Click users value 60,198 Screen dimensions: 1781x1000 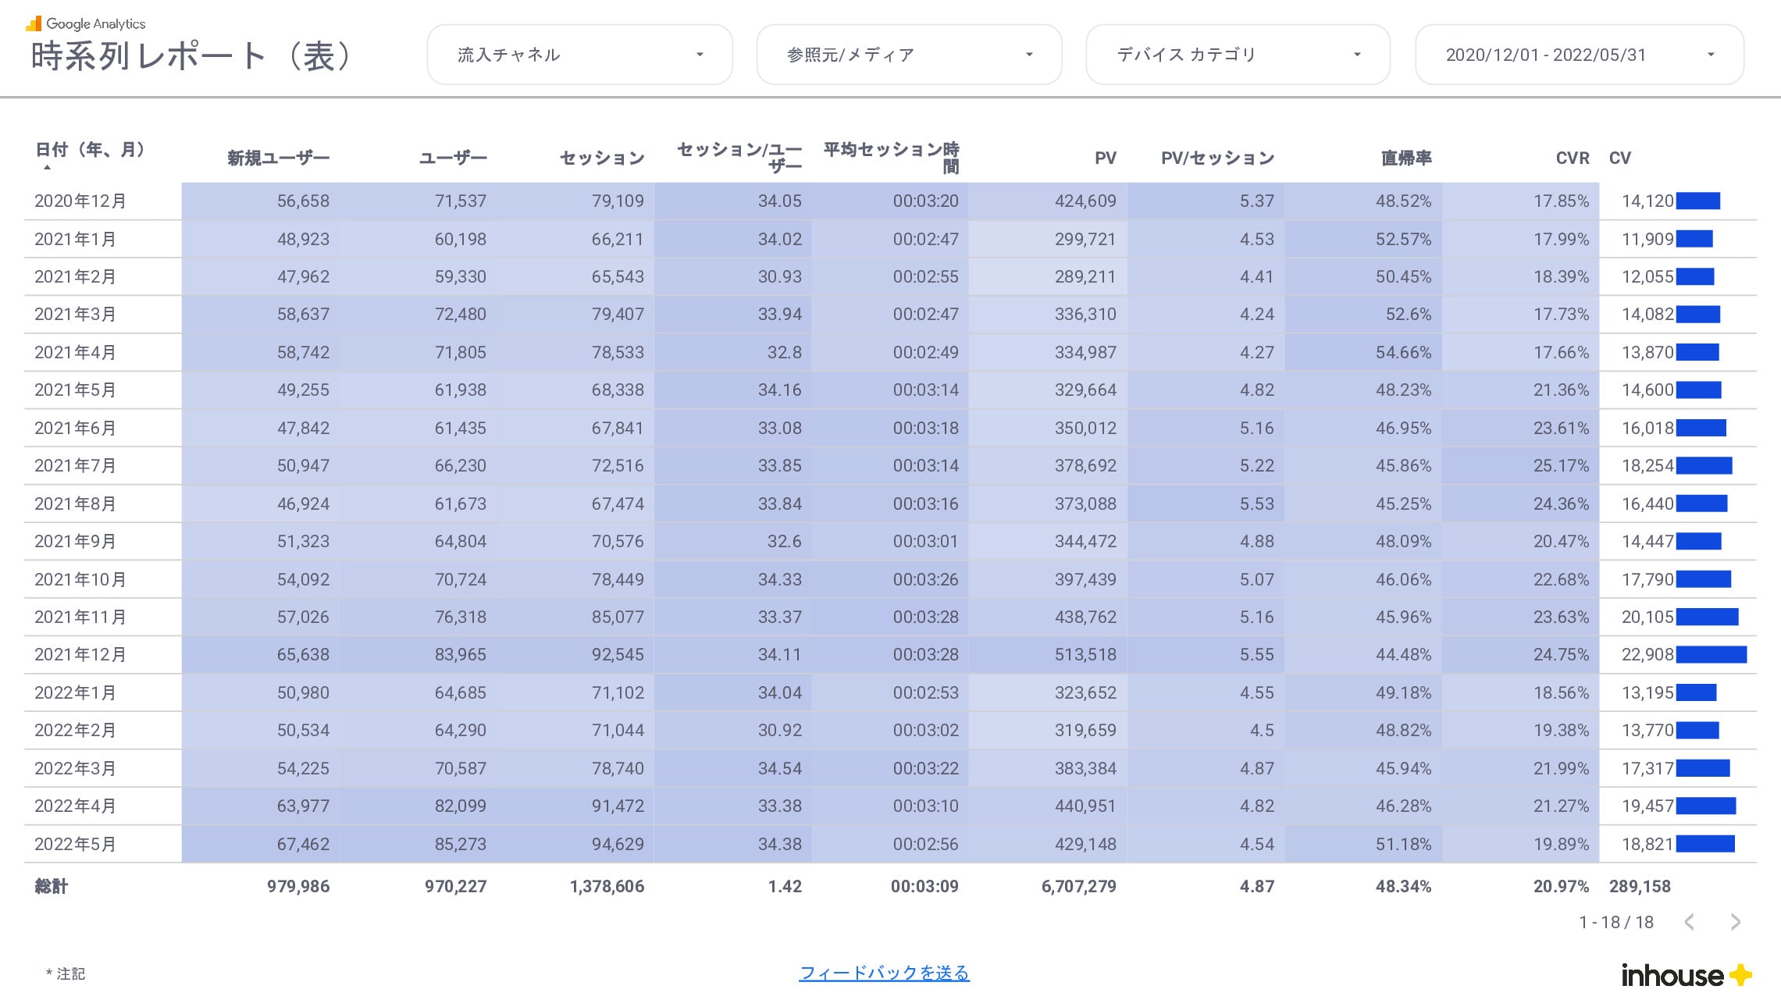pos(461,239)
